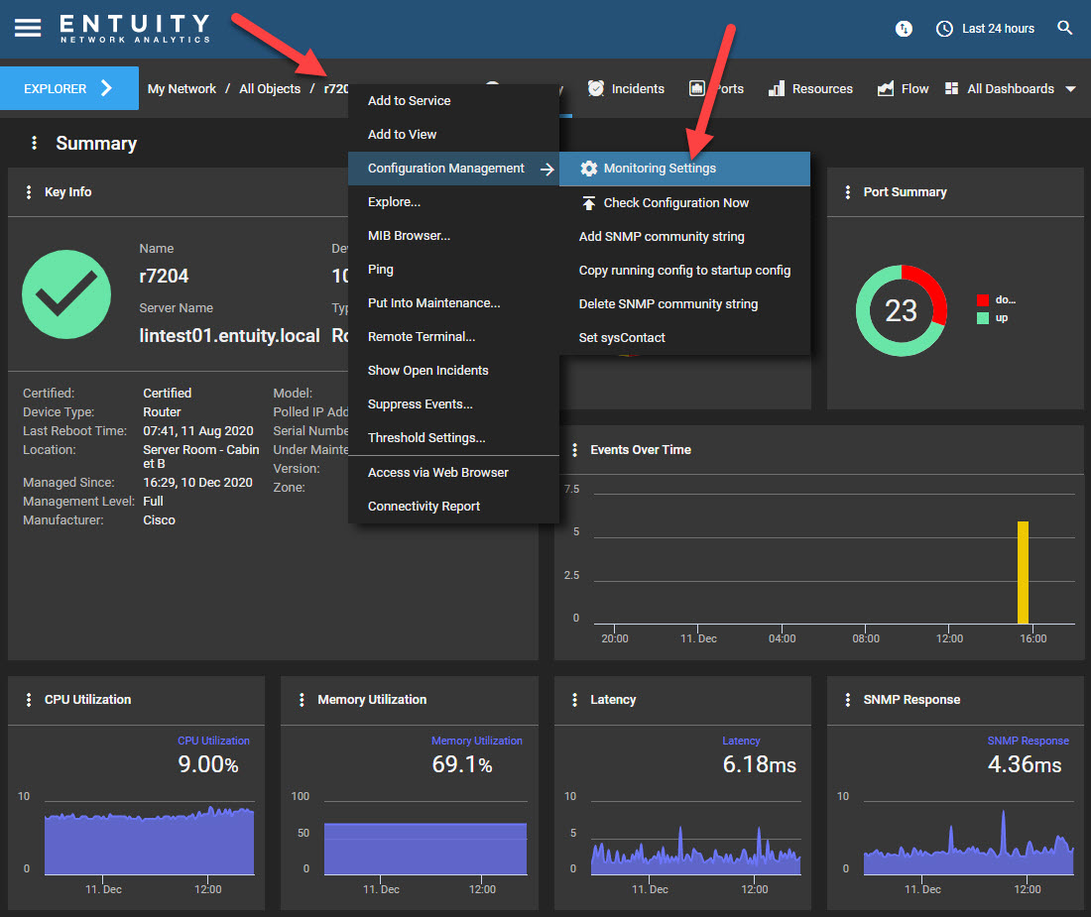Open Threshold Settings... menu item
The width and height of the screenshot is (1091, 917).
pyautogui.click(x=453, y=438)
